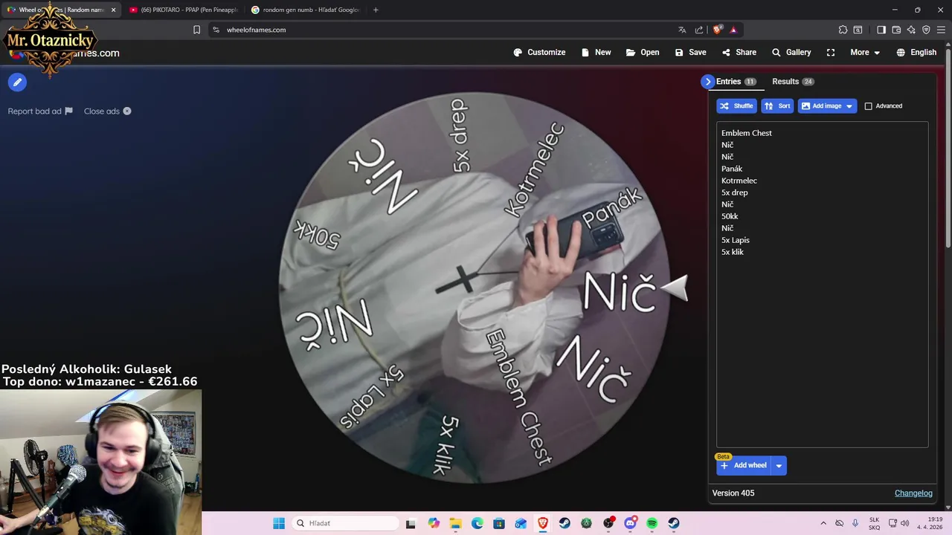Screen dimensions: 952x535
Task: Bookmark page with bookmark icon
Action: (196, 30)
